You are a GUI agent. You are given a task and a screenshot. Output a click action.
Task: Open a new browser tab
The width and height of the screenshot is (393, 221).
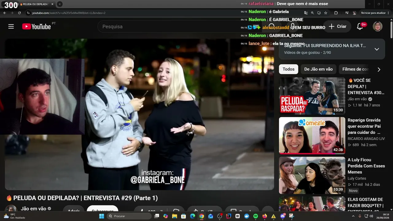pyautogui.click(x=60, y=4)
